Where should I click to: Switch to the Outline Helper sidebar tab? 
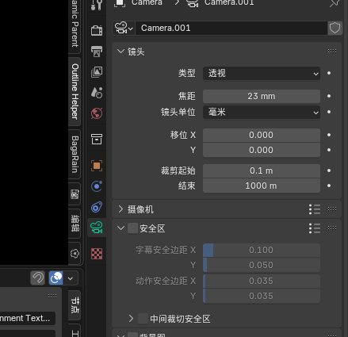pos(75,91)
